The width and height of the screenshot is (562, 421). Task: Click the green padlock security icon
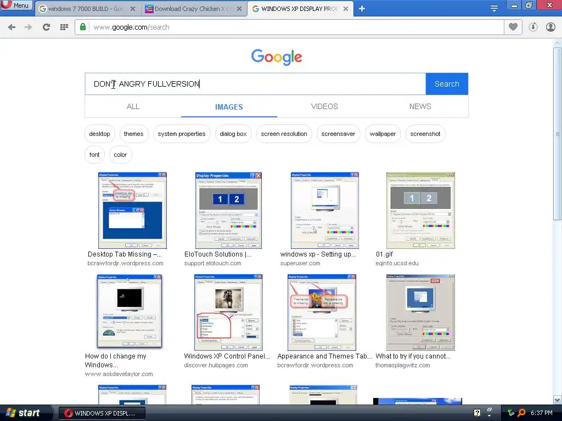tap(83, 27)
